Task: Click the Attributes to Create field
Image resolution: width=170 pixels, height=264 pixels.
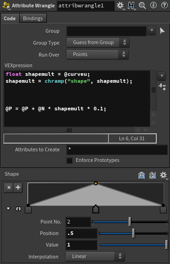Action: [x=117, y=149]
